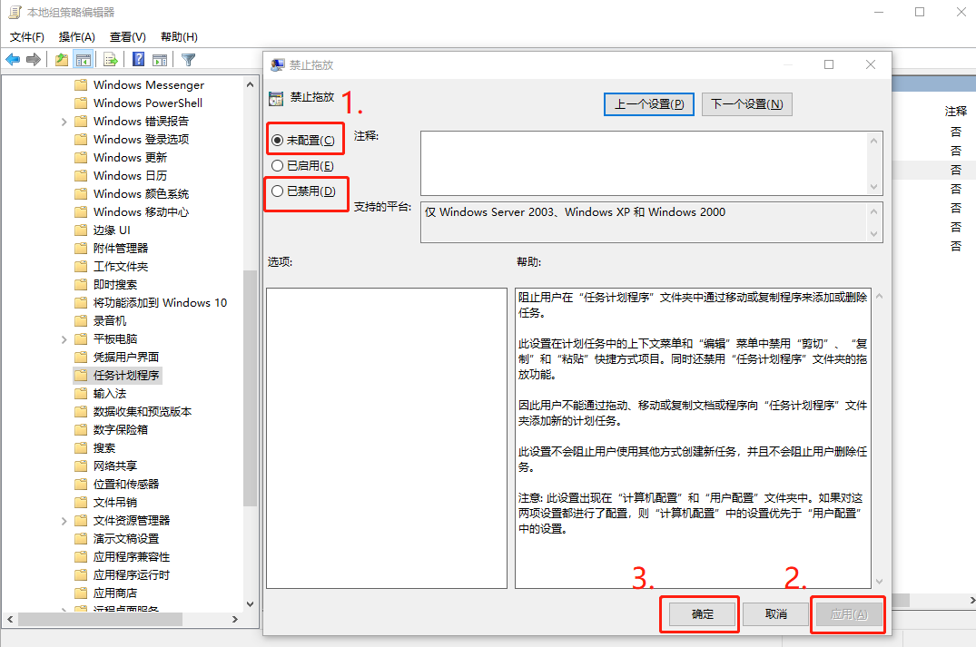Screen dimensions: 976x647
Task: Click the up one level folder icon
Action: (x=61, y=60)
